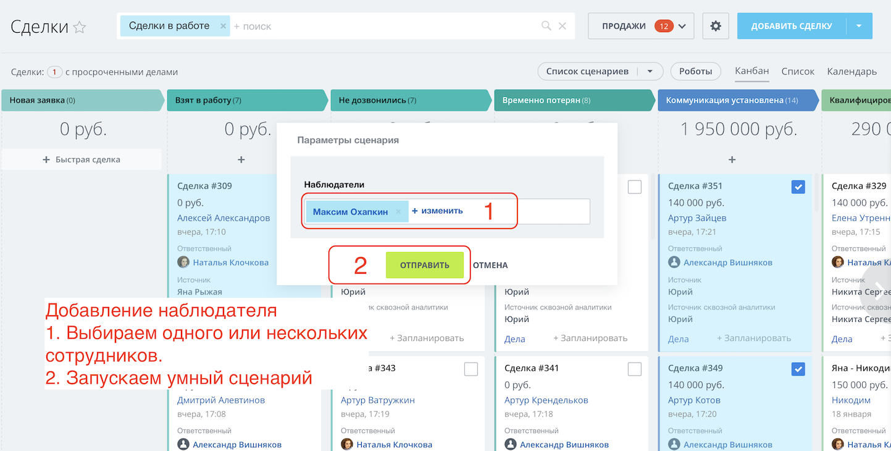This screenshot has width=891, height=451.
Task: Click Наталья Клочкова's avatar in Сделка #309
Action: (x=183, y=262)
